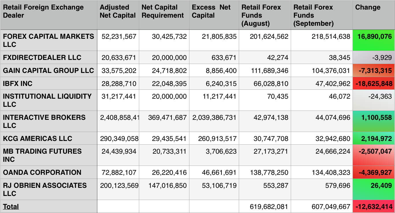This screenshot has height=213, width=395.
Task: Select the GAIN CAPITAL GROUP LLC cell
Action: (48, 71)
